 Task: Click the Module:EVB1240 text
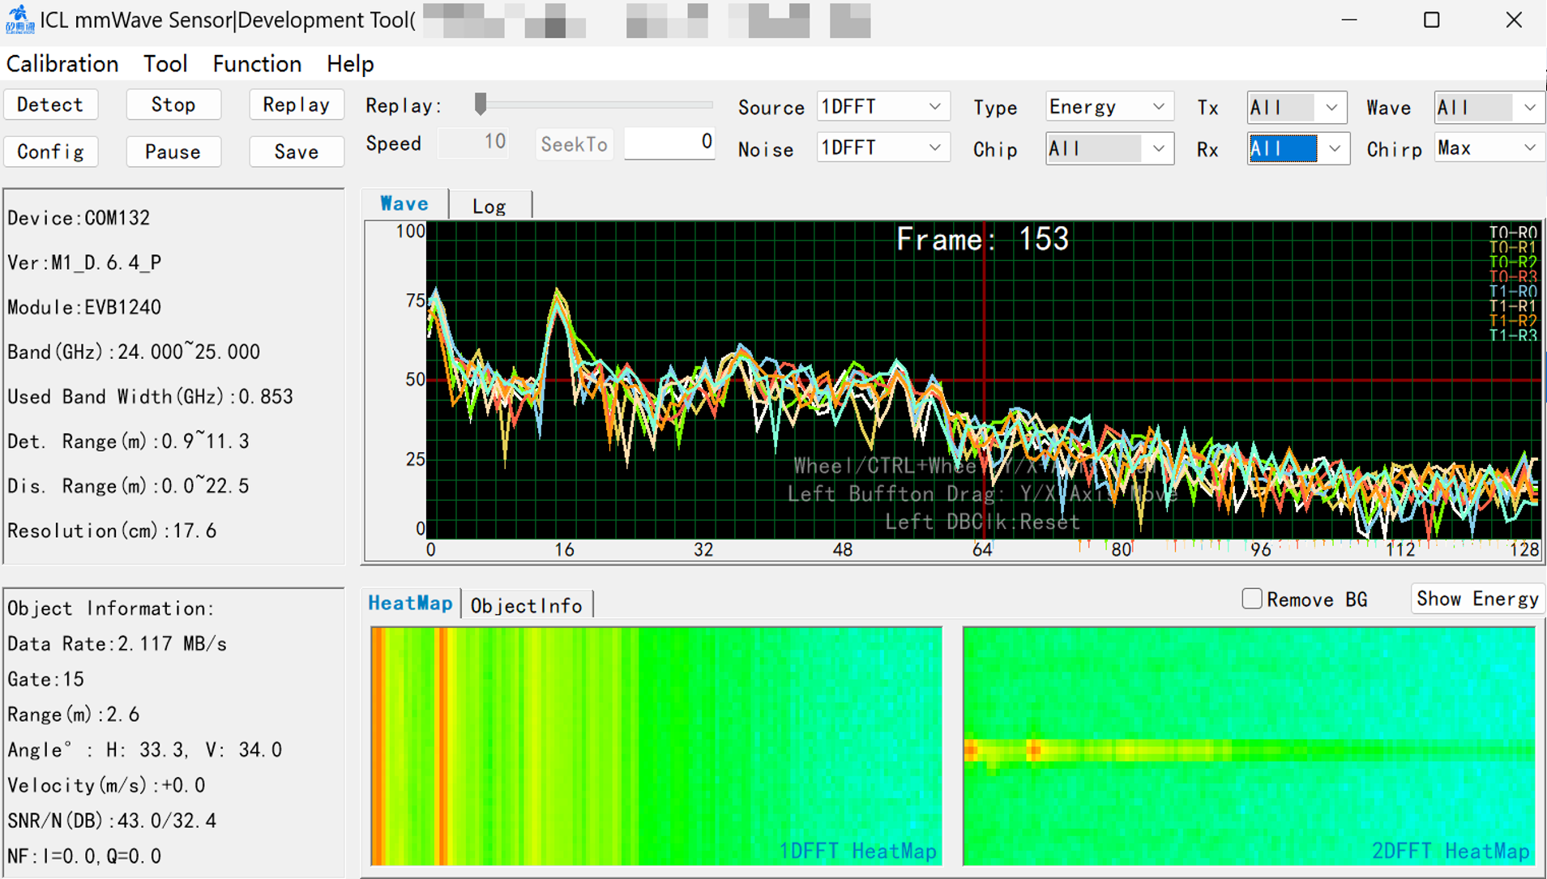tap(84, 307)
